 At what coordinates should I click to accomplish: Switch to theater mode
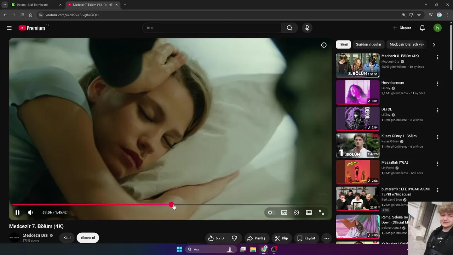[309, 212]
